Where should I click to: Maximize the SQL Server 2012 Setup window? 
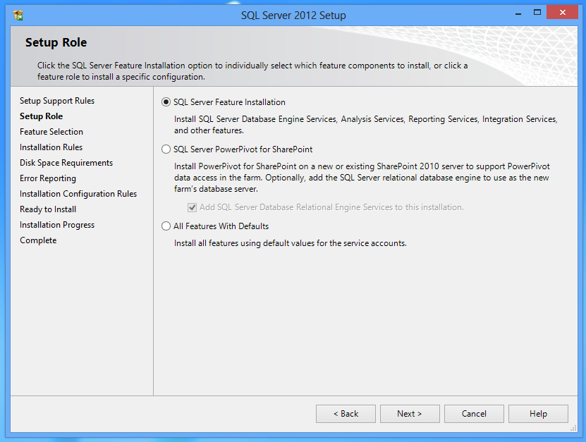tap(537, 12)
